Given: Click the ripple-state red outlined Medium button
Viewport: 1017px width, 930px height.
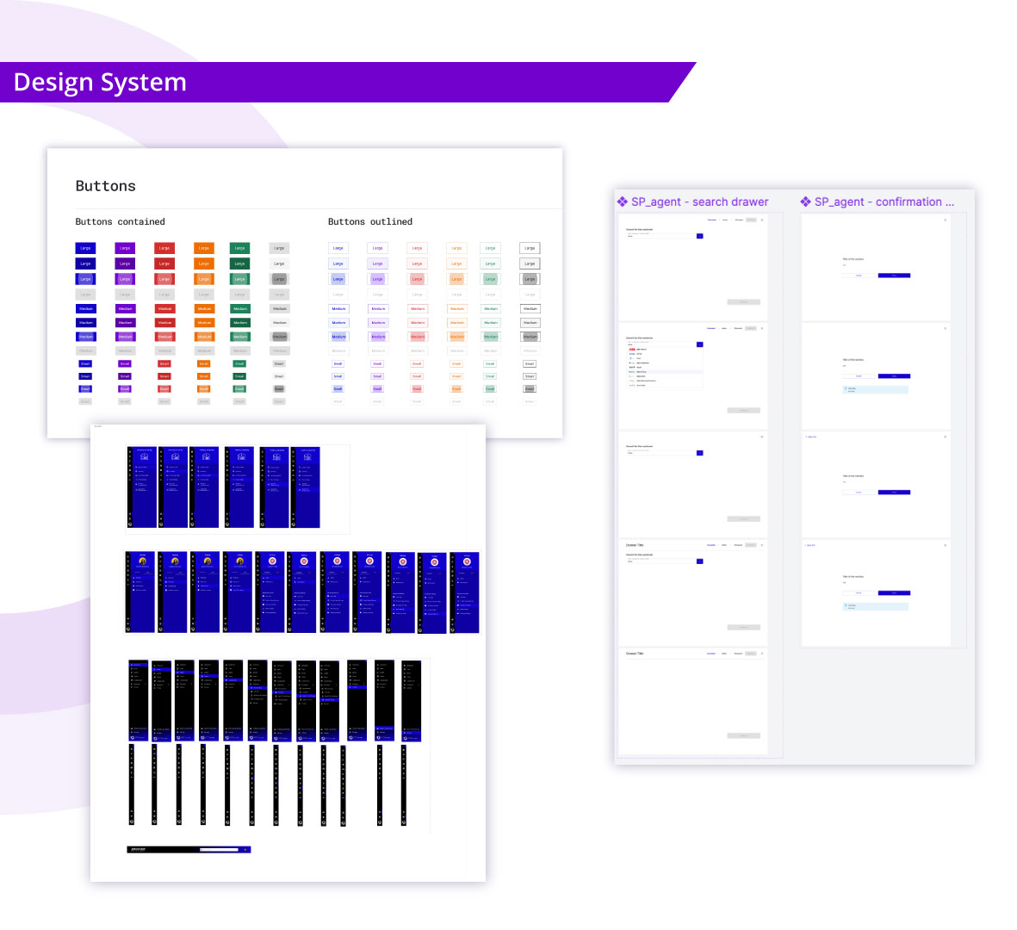Looking at the screenshot, I should [x=418, y=337].
